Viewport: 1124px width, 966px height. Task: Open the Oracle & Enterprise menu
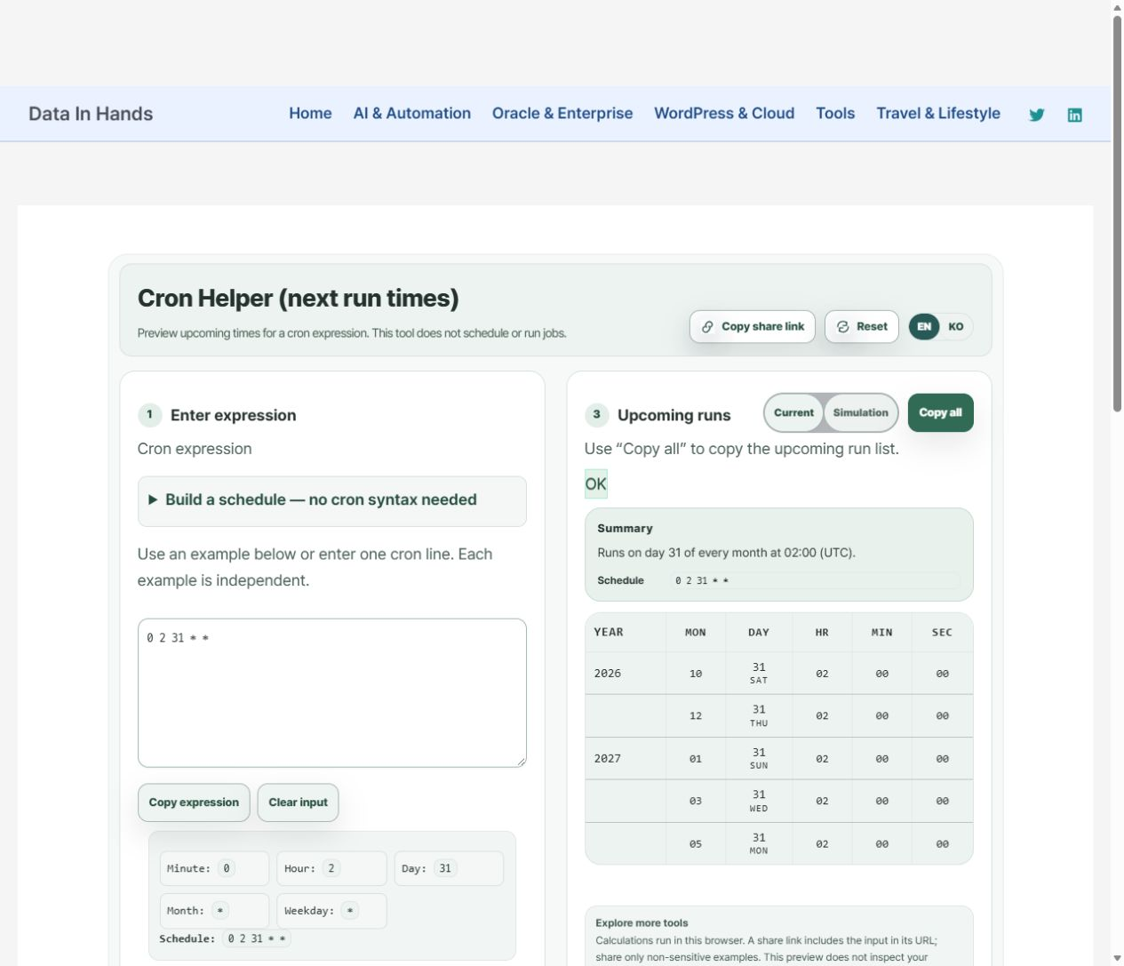[562, 114]
